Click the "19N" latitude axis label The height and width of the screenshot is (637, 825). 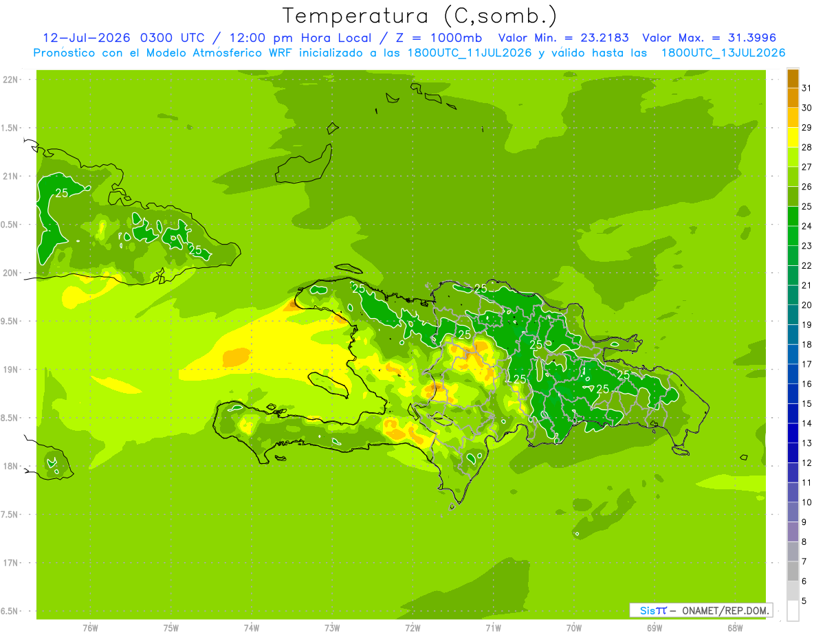coord(10,370)
